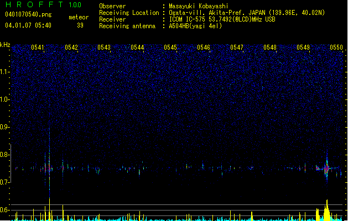Click the strong meteor echo near 0550
This screenshot has width=348, height=221.
click(x=326, y=169)
